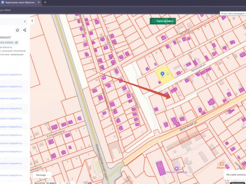Click the coordinate value '104.220592' in the sidebar

pos(7,43)
